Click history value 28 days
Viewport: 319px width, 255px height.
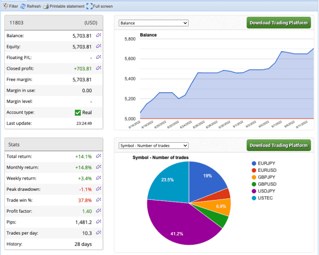click(83, 244)
